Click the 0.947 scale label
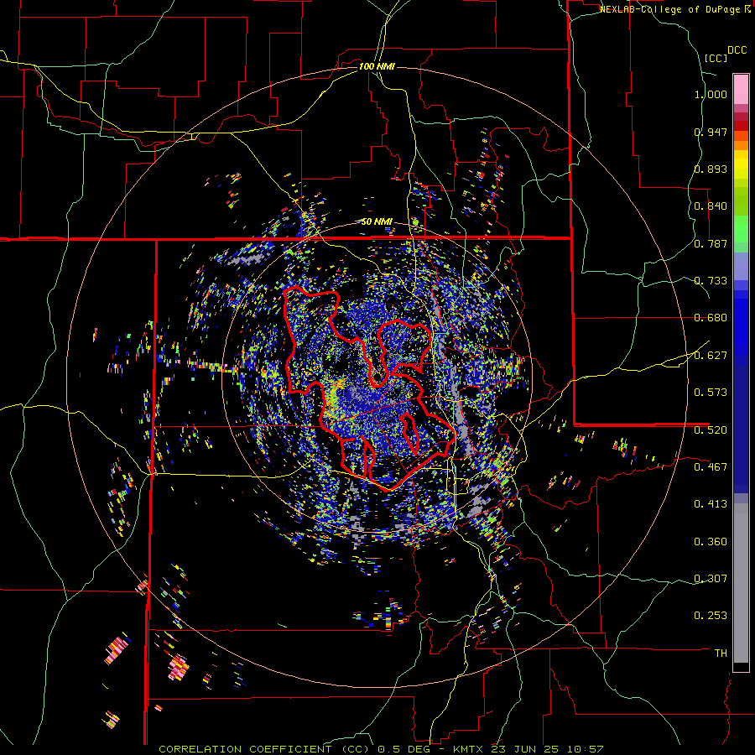This screenshot has height=755, width=755. click(711, 132)
